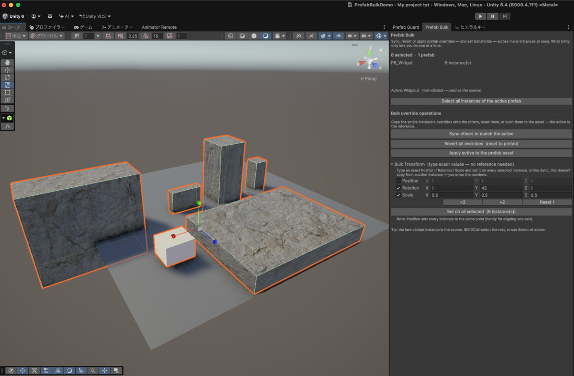Open the Unity VCS dropdown
Screen dimensions: 574x376
click(95, 16)
